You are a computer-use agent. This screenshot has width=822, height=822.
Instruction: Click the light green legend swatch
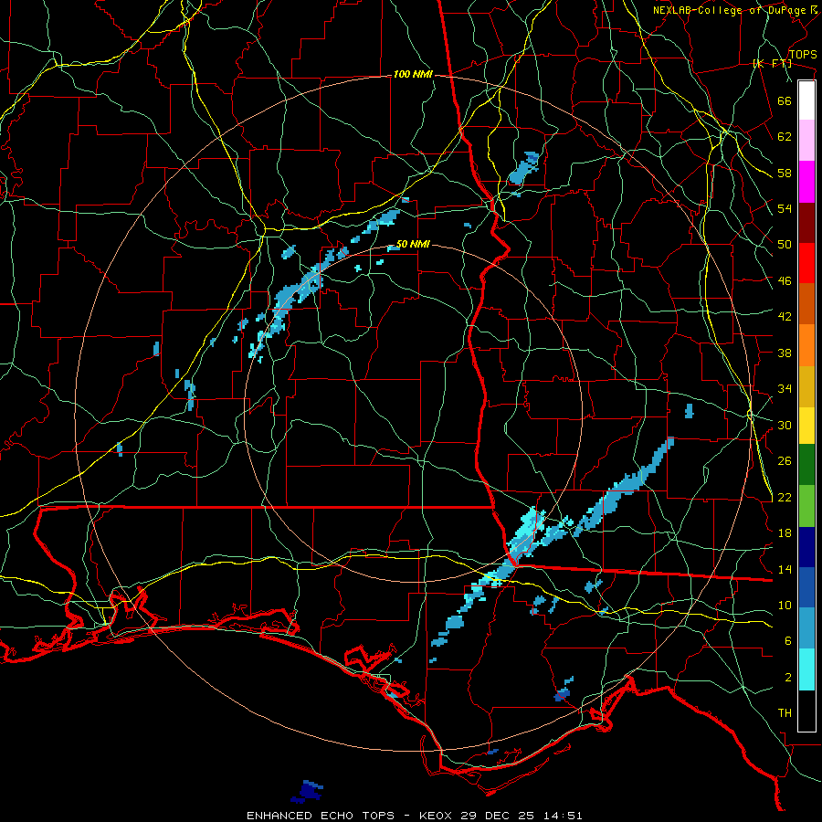point(806,506)
